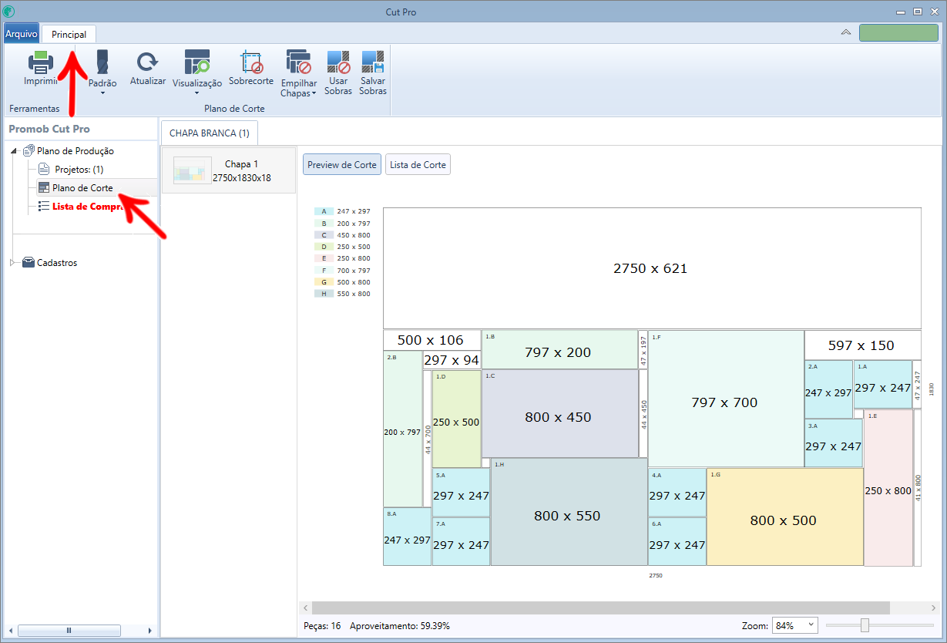Click the Salvar Sobras icon

click(x=373, y=62)
